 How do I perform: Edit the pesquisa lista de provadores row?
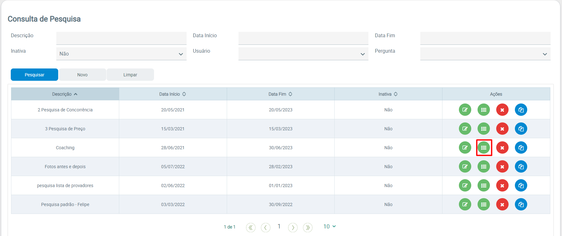coord(465,186)
